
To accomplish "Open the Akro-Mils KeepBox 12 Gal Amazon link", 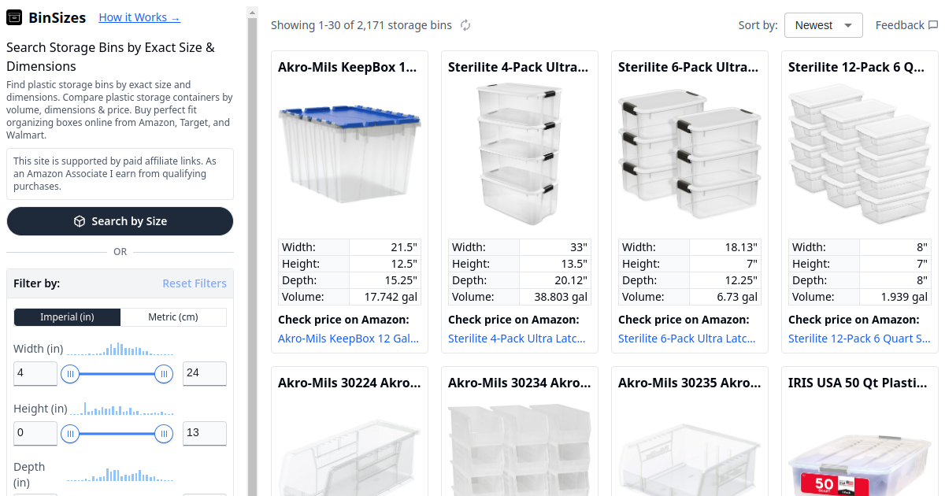I will pyautogui.click(x=348, y=339).
